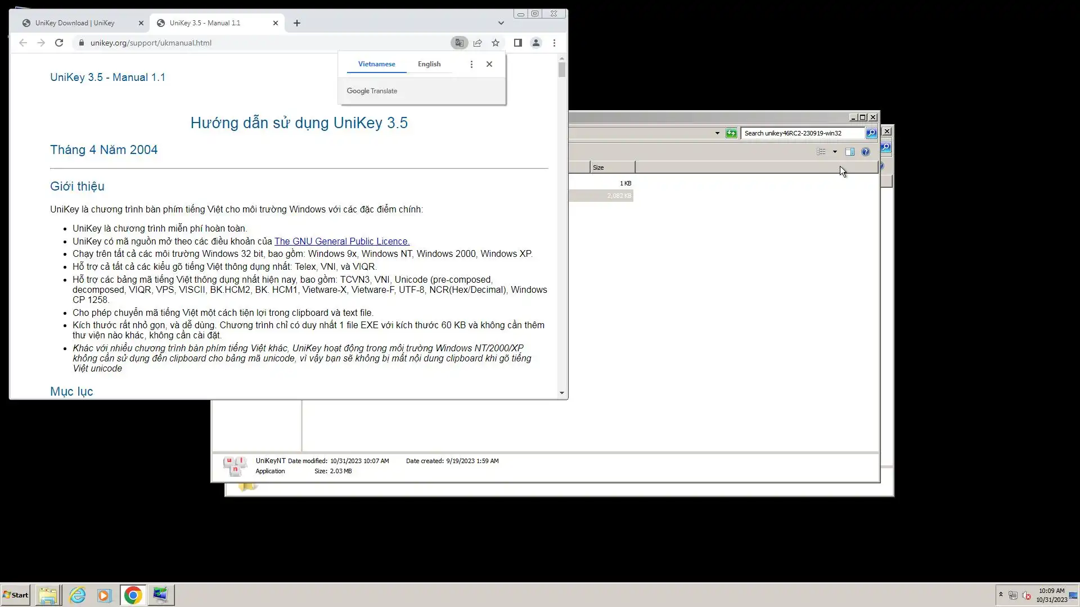Open Explorer help question icon

click(x=866, y=152)
